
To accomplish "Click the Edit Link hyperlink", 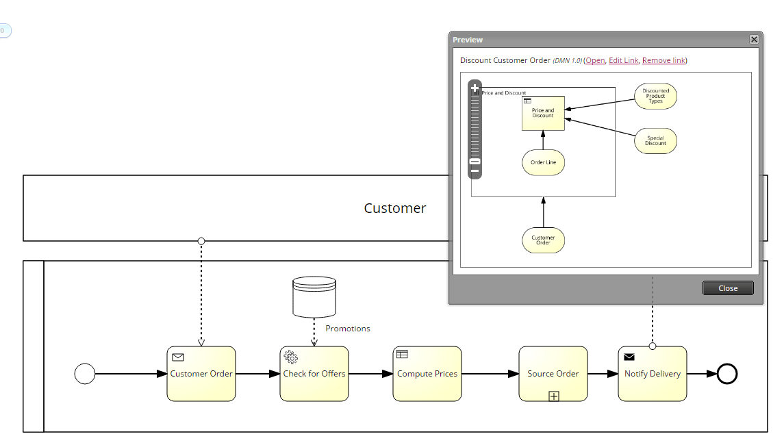I will pyautogui.click(x=624, y=60).
